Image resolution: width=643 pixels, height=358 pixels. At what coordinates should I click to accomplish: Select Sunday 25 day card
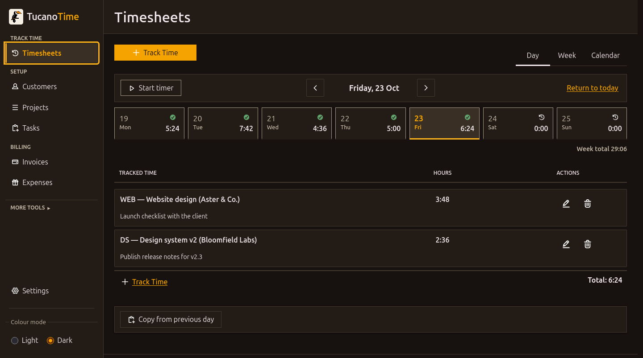pos(592,123)
